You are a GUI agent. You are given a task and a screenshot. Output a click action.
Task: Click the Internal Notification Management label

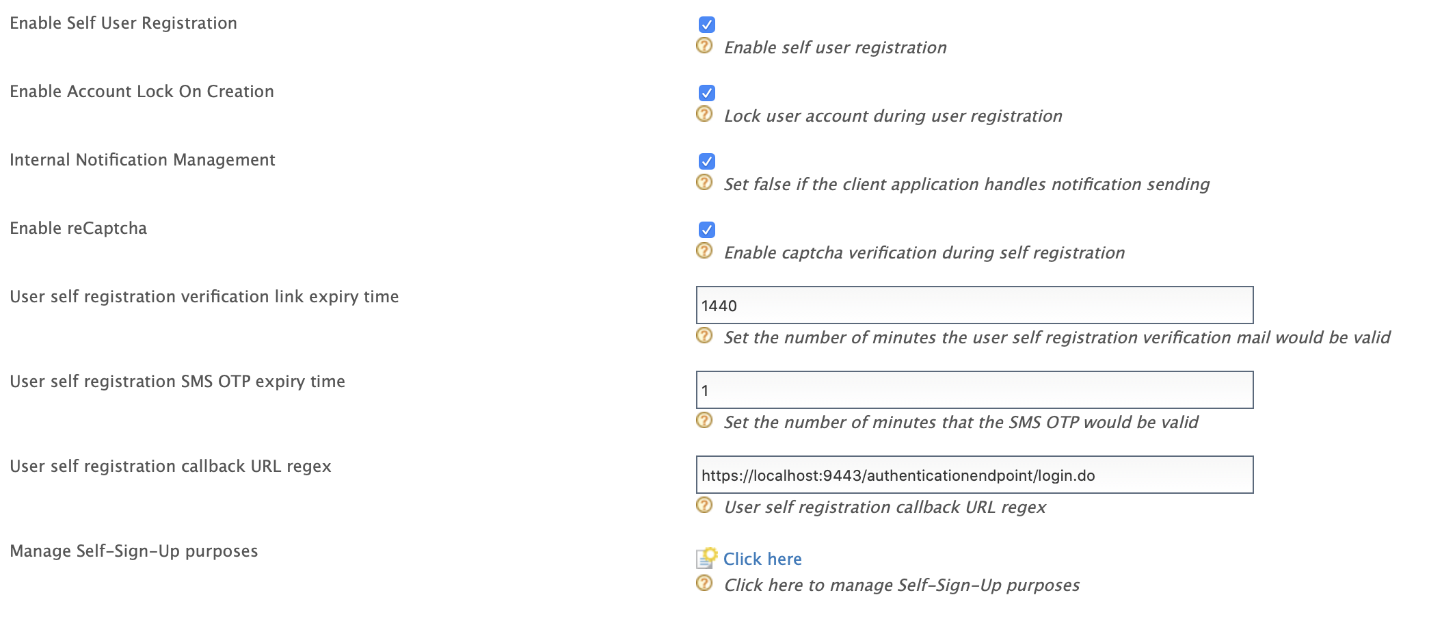tap(142, 160)
